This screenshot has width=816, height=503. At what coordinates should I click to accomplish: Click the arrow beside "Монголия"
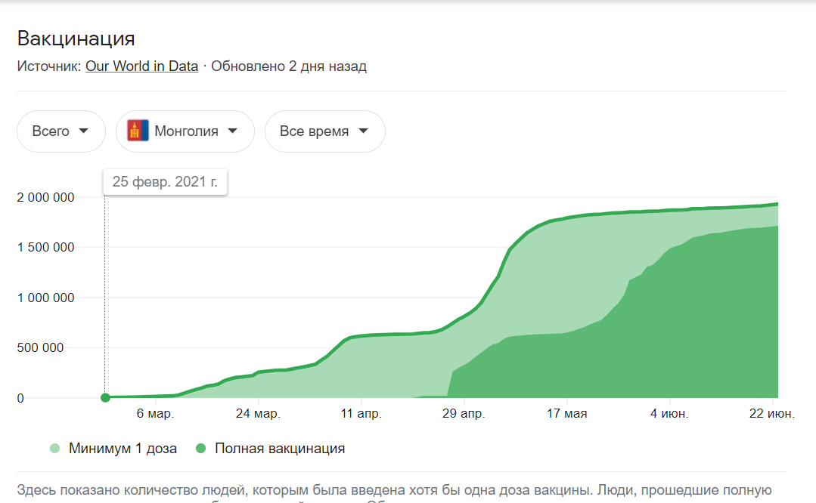pos(232,131)
